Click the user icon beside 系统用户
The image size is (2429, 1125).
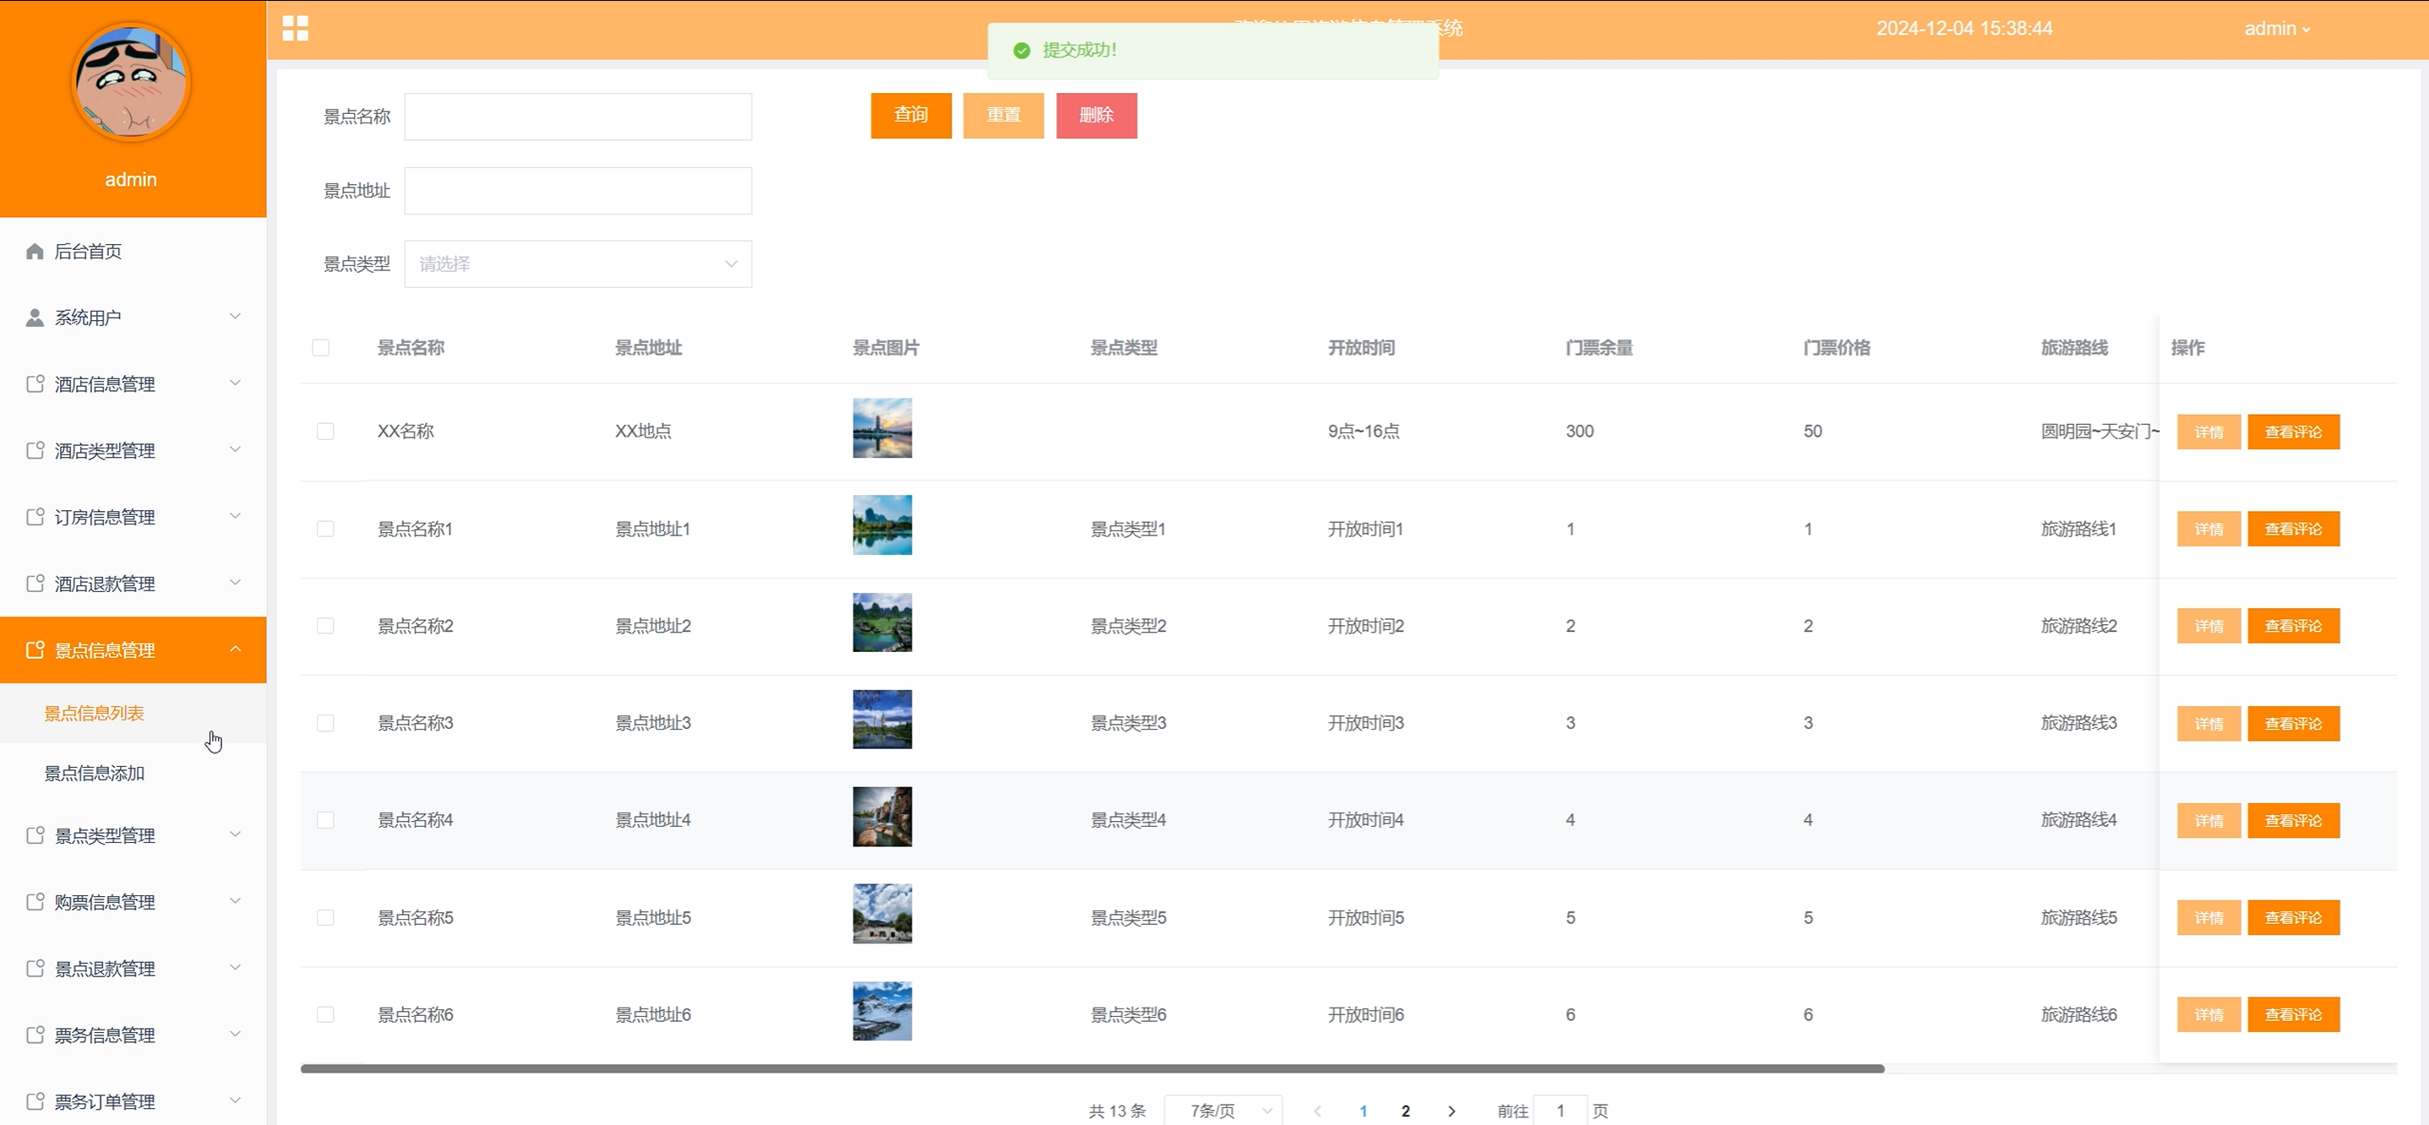(x=35, y=318)
